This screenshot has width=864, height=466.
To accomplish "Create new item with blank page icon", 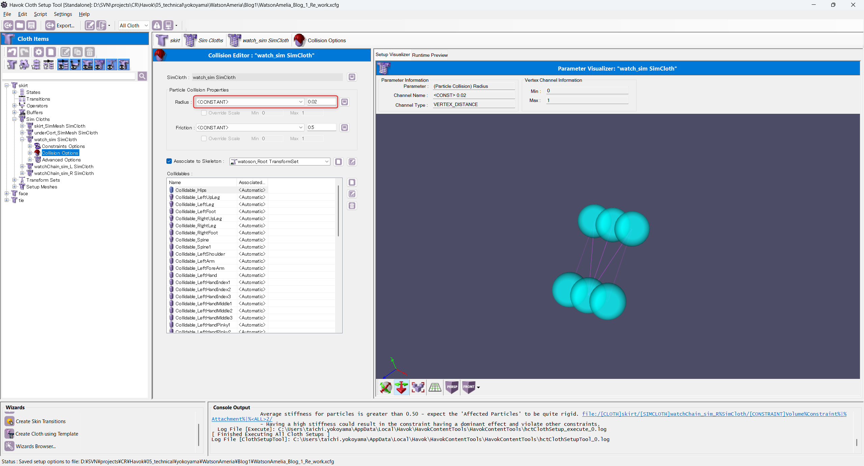I will click(x=51, y=52).
